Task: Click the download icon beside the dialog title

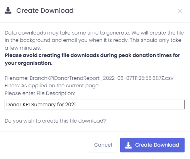Action: 8,10
